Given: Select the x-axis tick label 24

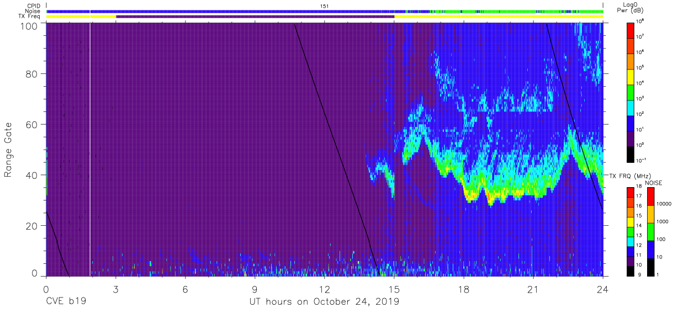Looking at the screenshot, I should pos(603,289).
